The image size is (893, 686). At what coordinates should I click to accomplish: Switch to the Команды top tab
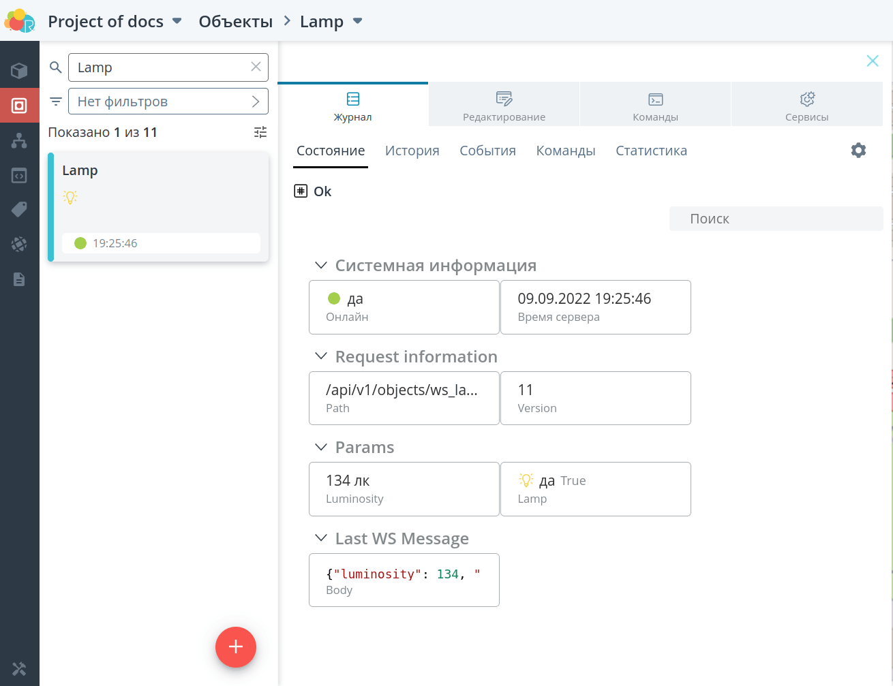(x=655, y=105)
